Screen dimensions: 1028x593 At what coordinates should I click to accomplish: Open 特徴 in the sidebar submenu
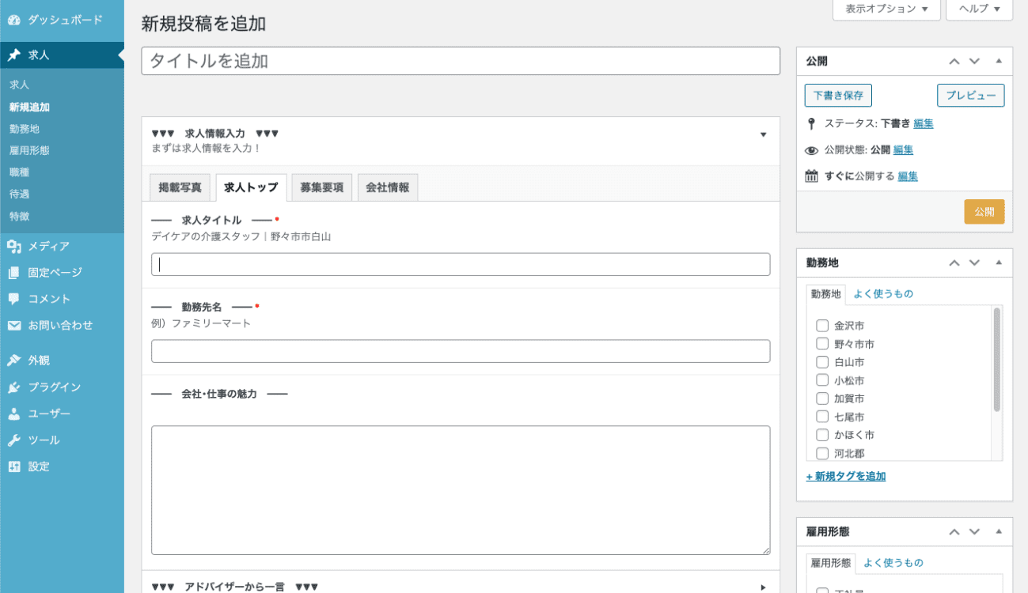(x=19, y=216)
